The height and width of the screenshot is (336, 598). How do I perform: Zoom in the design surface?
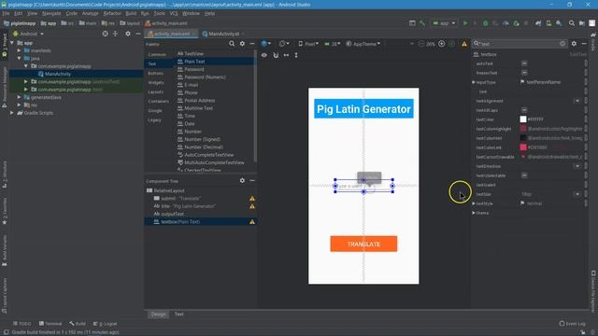coord(442,44)
